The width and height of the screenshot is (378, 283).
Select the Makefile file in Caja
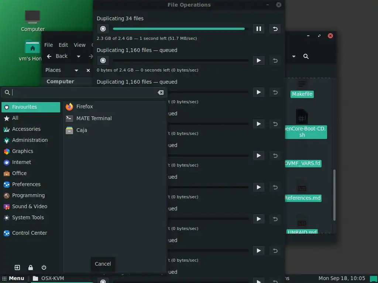pos(302,90)
